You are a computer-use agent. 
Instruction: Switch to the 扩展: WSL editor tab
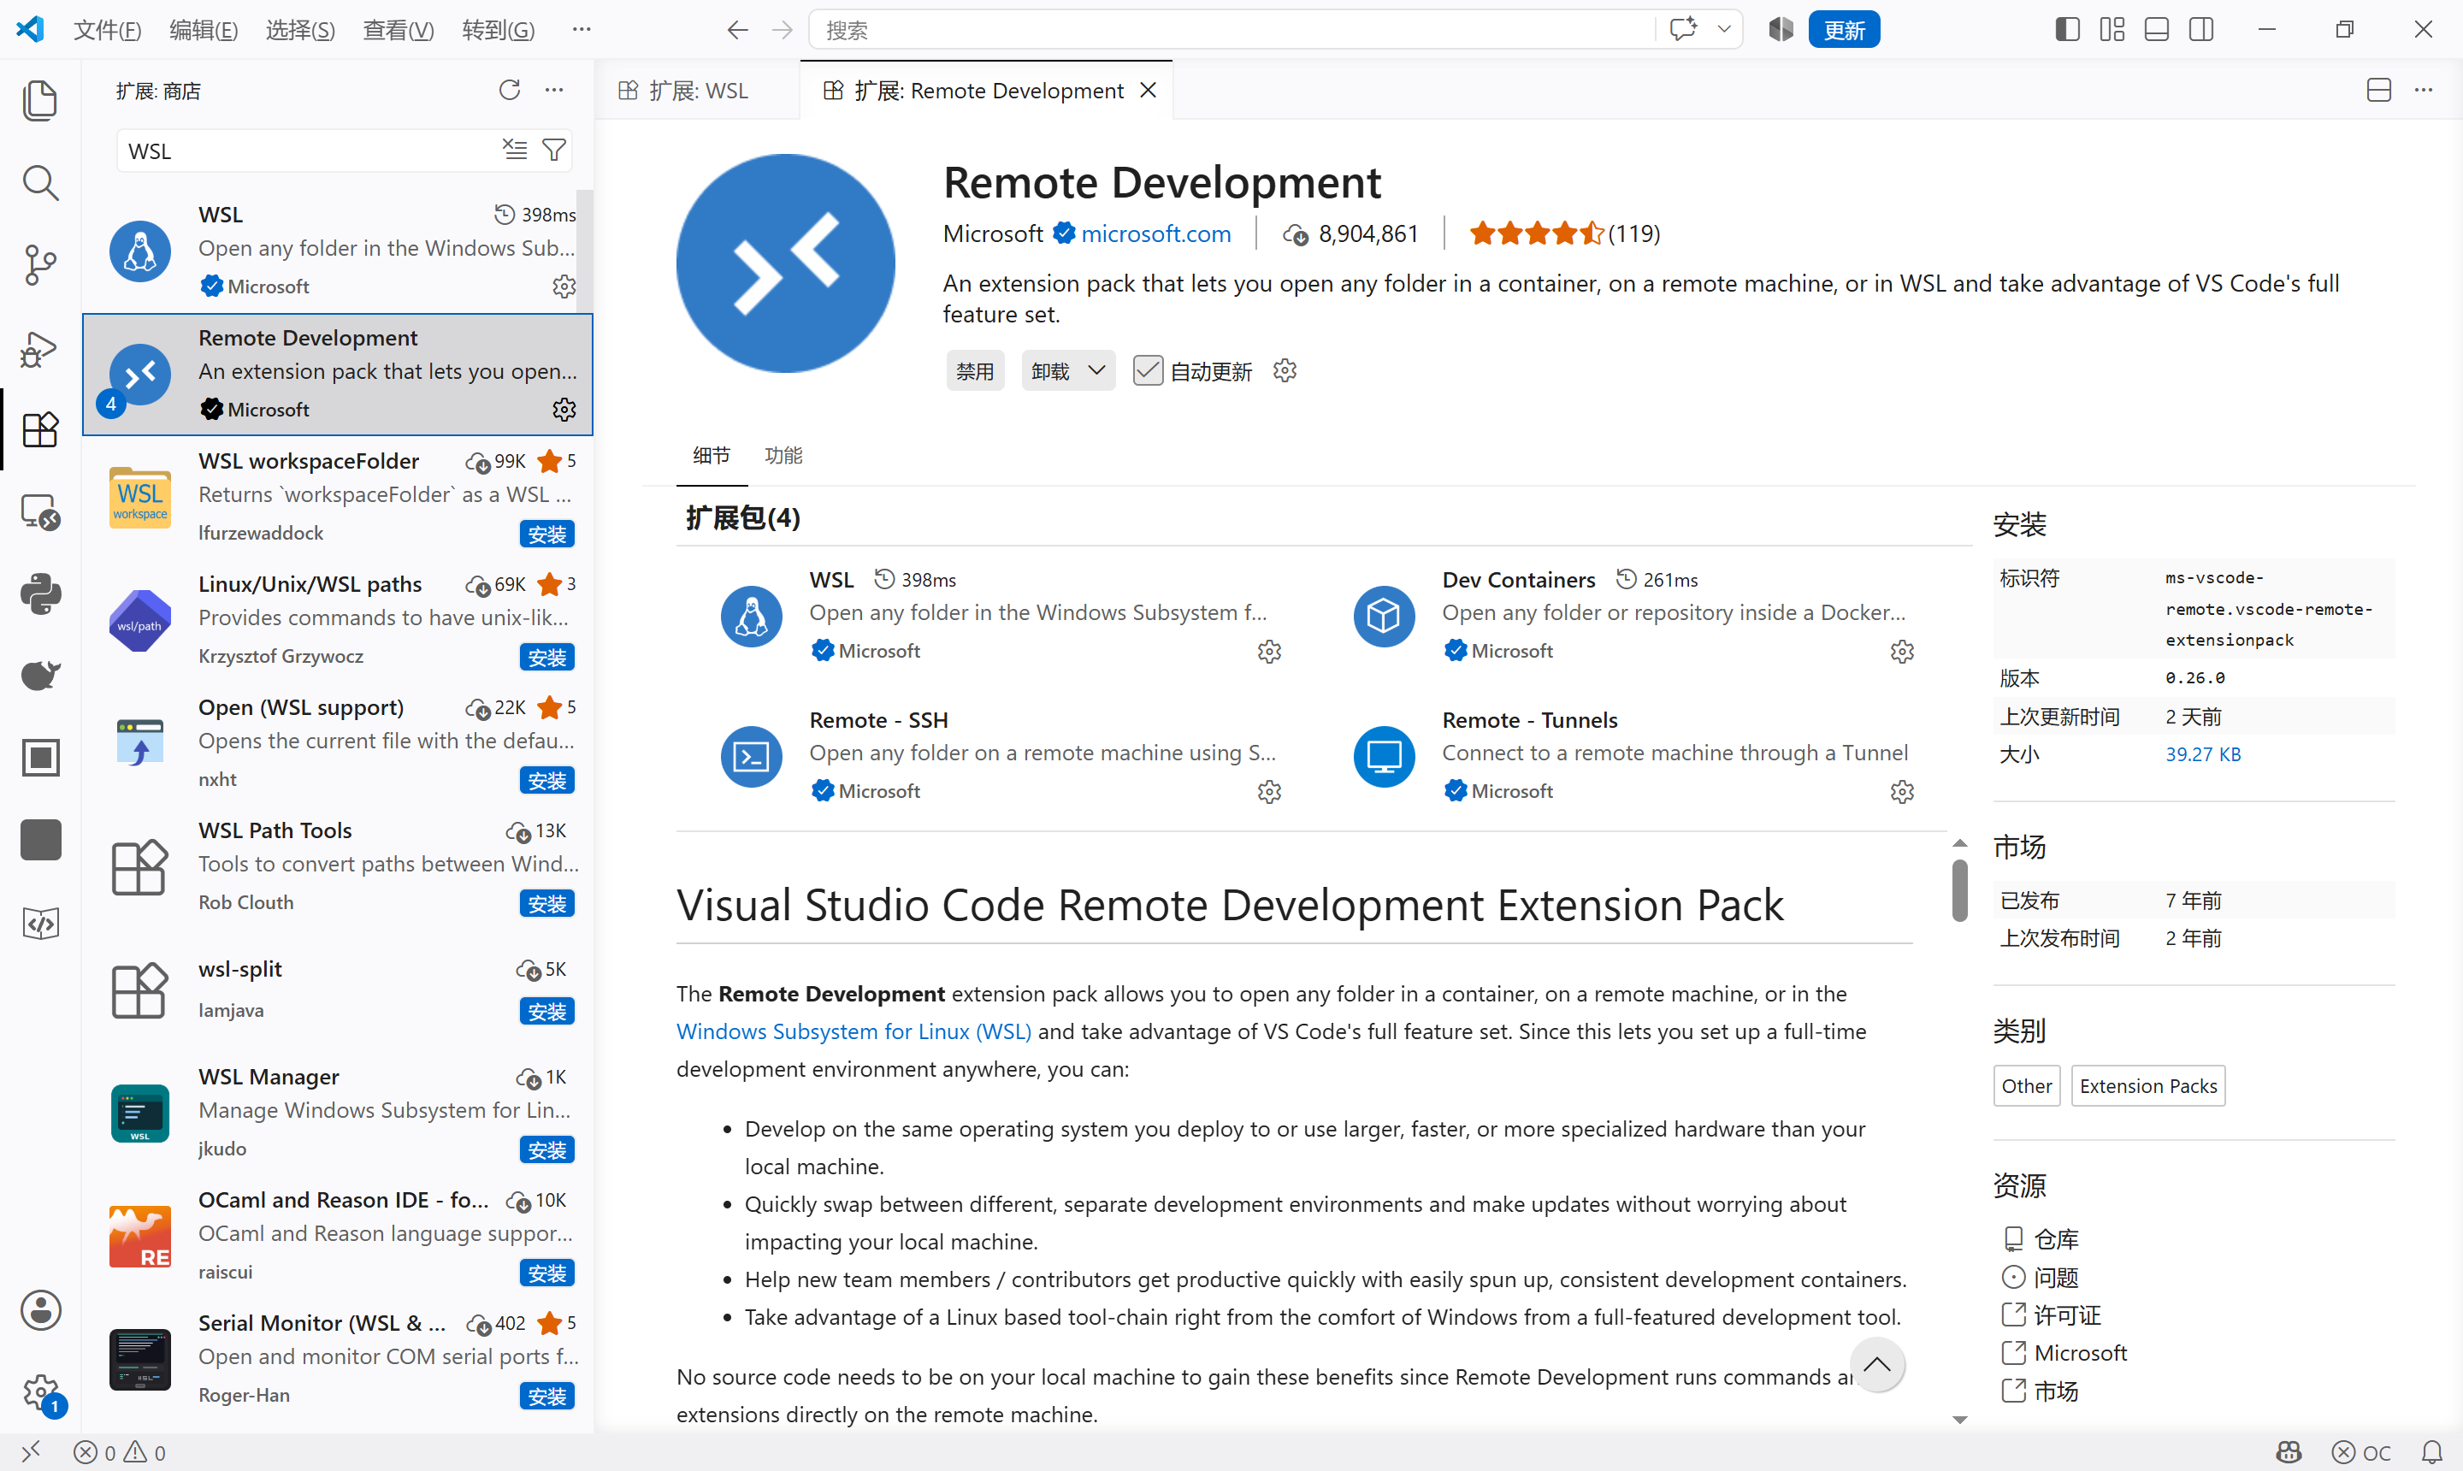click(697, 90)
